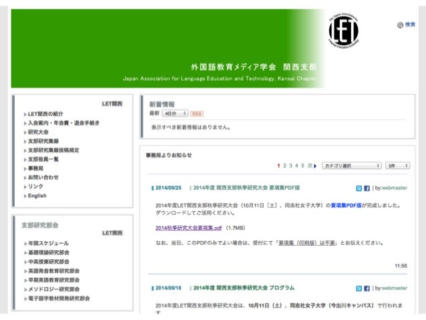Share the 2014/09/18 post on Facebook
426x320 pixels.
coord(367,289)
